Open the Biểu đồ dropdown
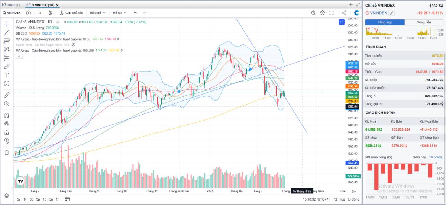Viewport: 446px width, 205px height. [97, 13]
